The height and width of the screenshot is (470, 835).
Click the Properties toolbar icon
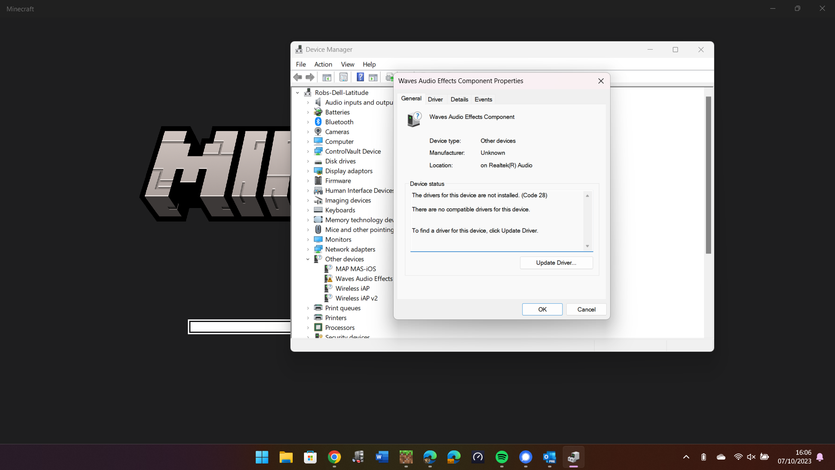click(344, 77)
